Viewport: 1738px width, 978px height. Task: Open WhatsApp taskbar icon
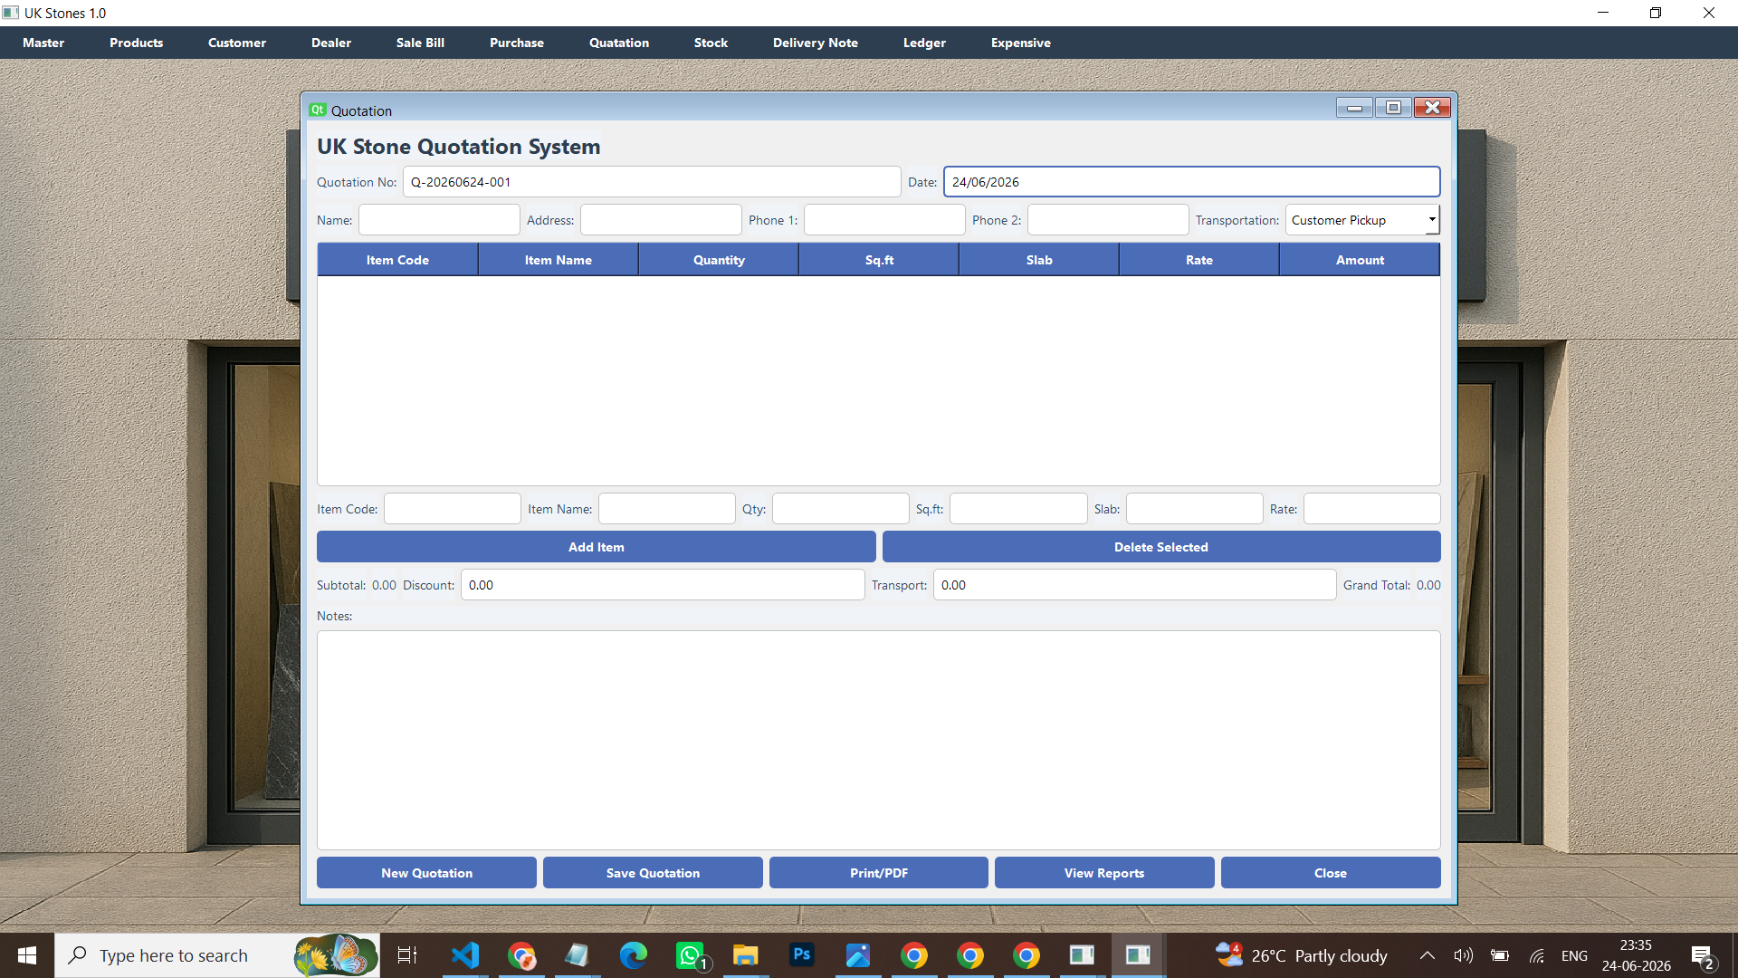tap(690, 955)
